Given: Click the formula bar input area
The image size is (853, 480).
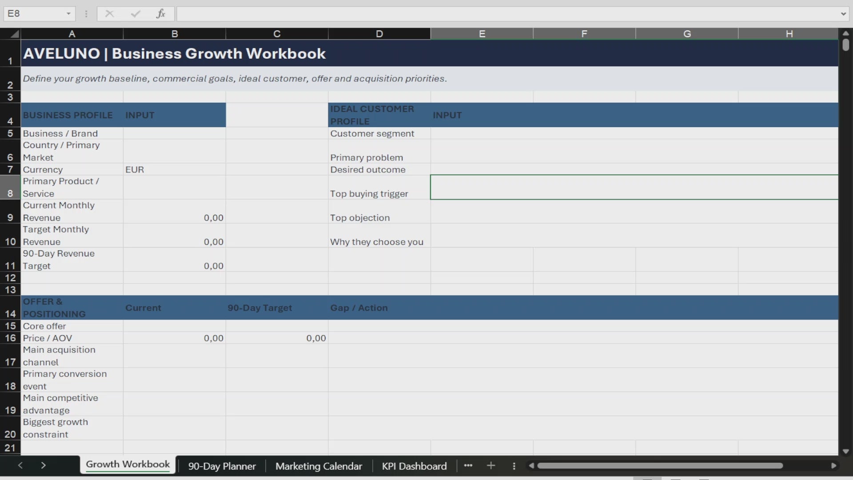Looking at the screenshot, I should point(507,14).
